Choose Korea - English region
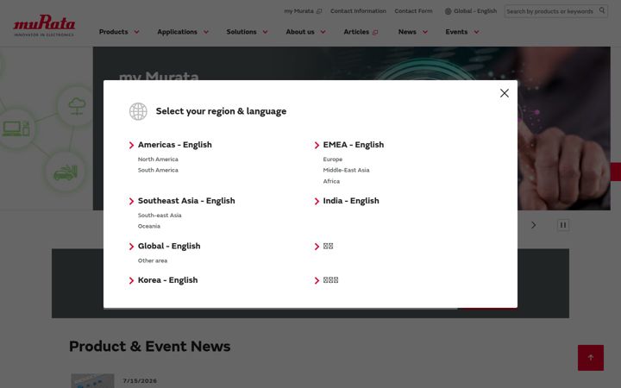The width and height of the screenshot is (621, 388). [167, 280]
